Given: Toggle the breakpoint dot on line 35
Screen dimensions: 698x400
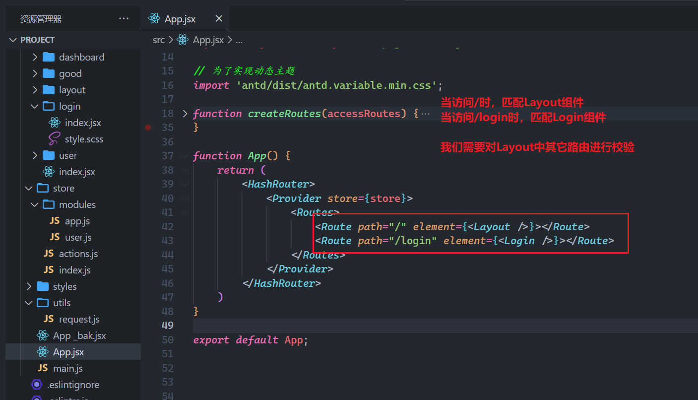Looking at the screenshot, I should (x=148, y=128).
